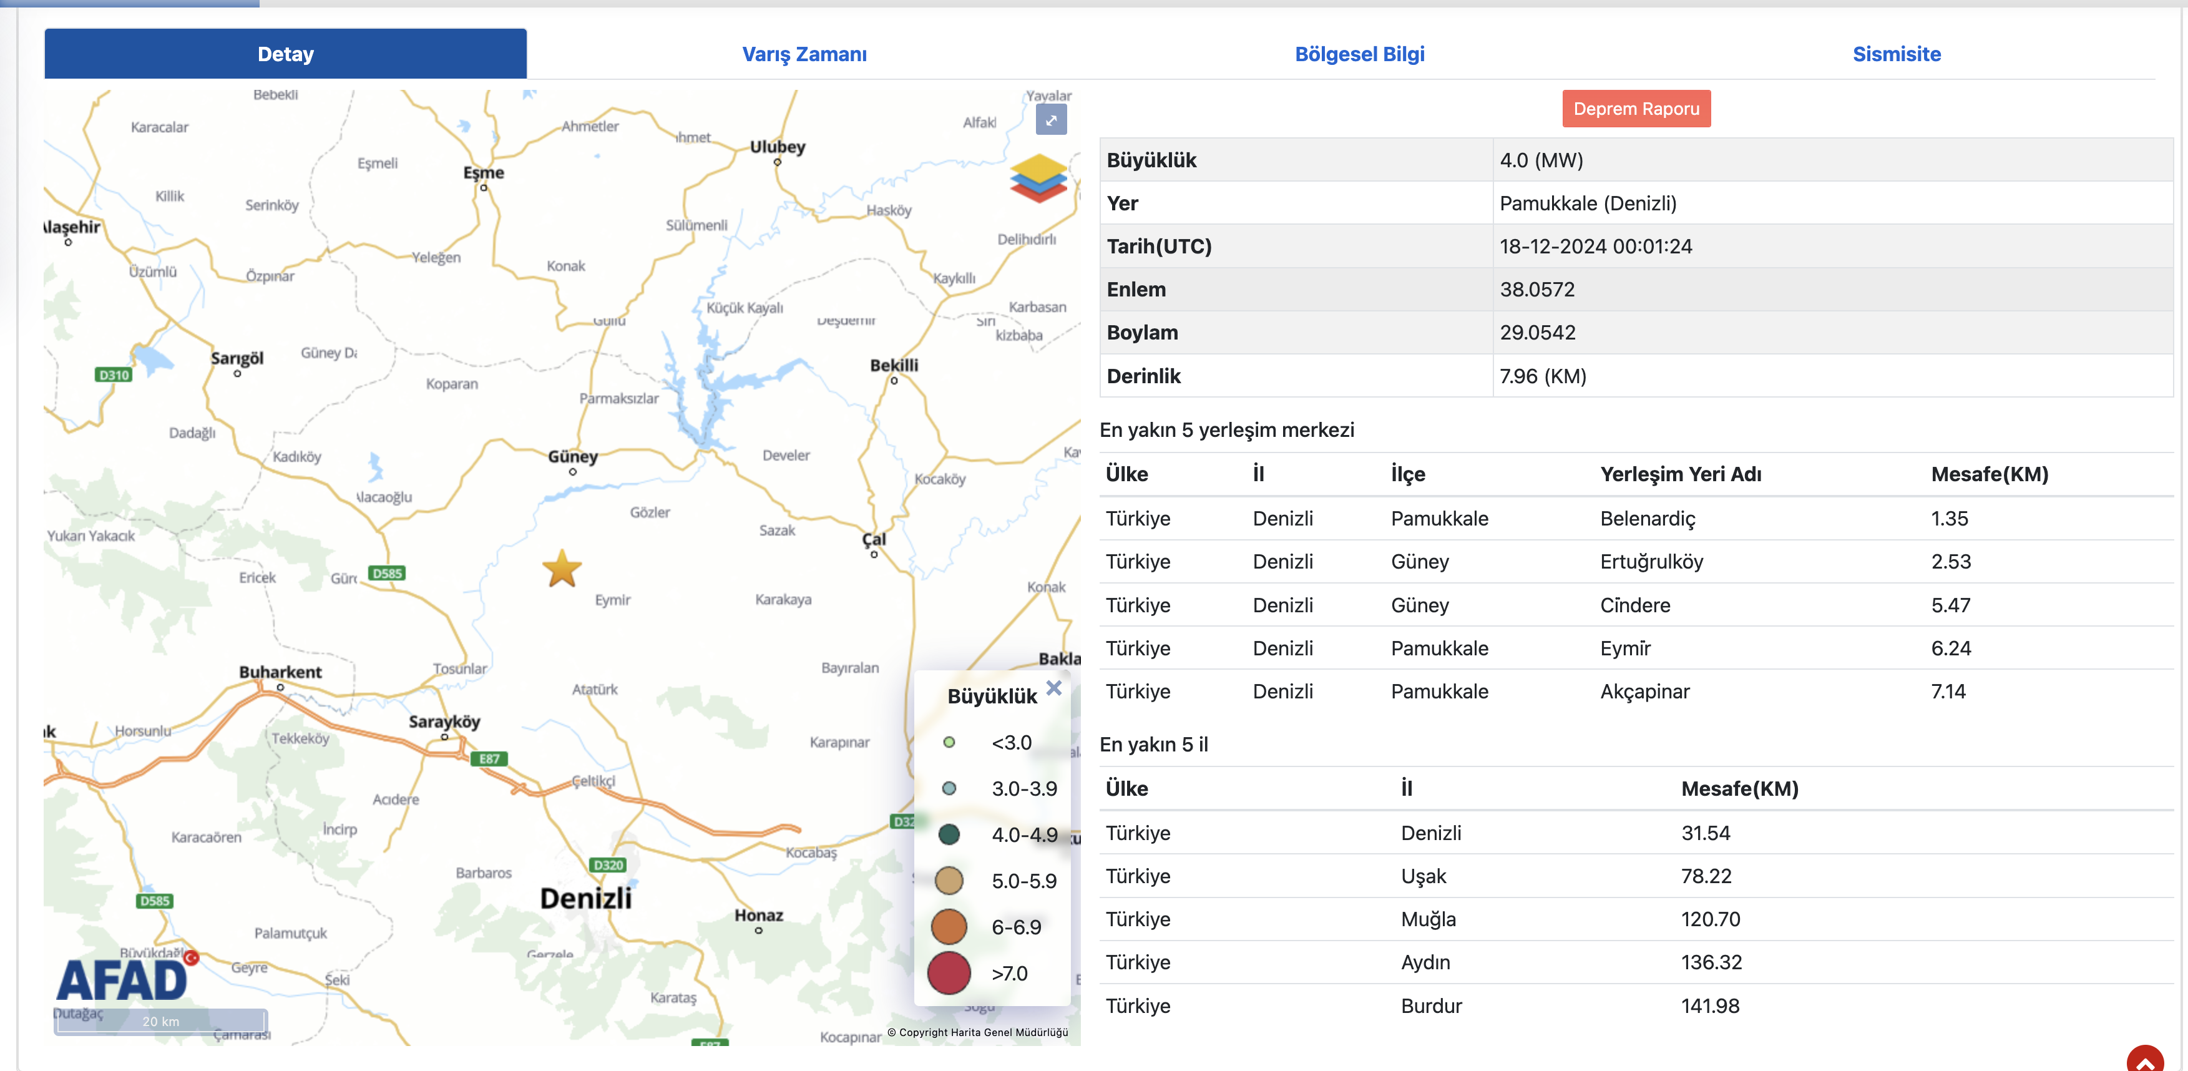Click the Burdur province row
2188x1071 pixels.
[1636, 1007]
